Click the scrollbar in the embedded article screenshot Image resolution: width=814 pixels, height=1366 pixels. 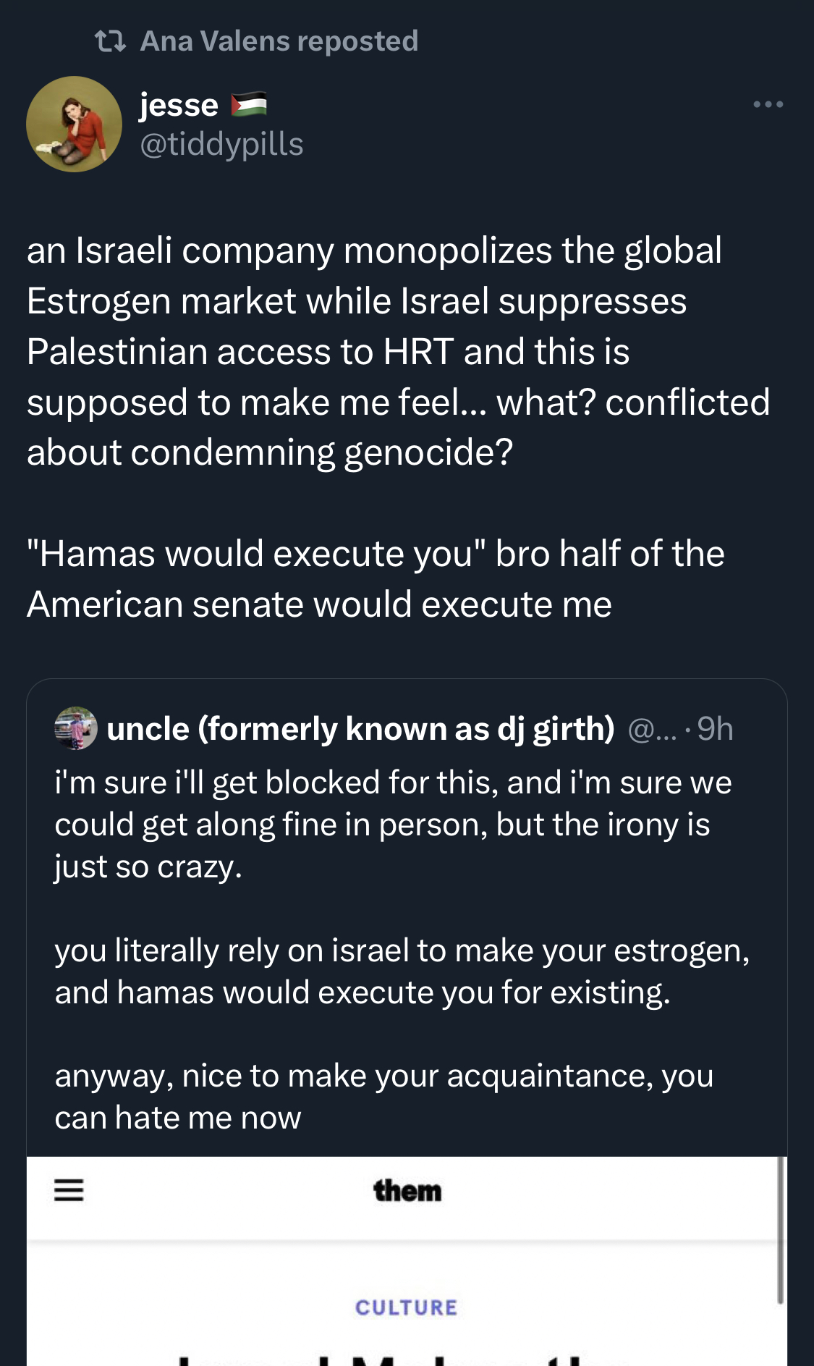(x=780, y=1231)
